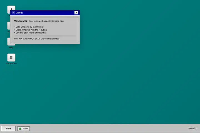200x133 pixels.
Task: Click the About window title text
Action: [19, 13]
